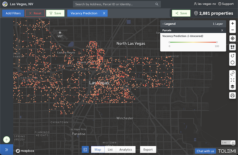Select the lasso draw tool

[233, 56]
